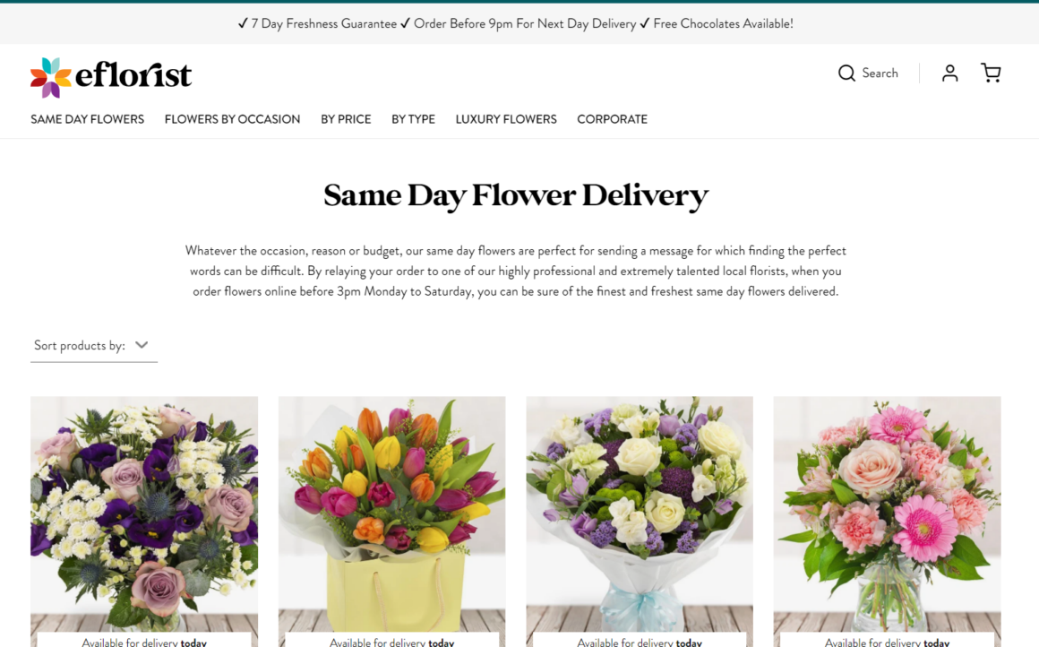1039x647 pixels.
Task: Click the search magnifier icon
Action: tap(846, 73)
